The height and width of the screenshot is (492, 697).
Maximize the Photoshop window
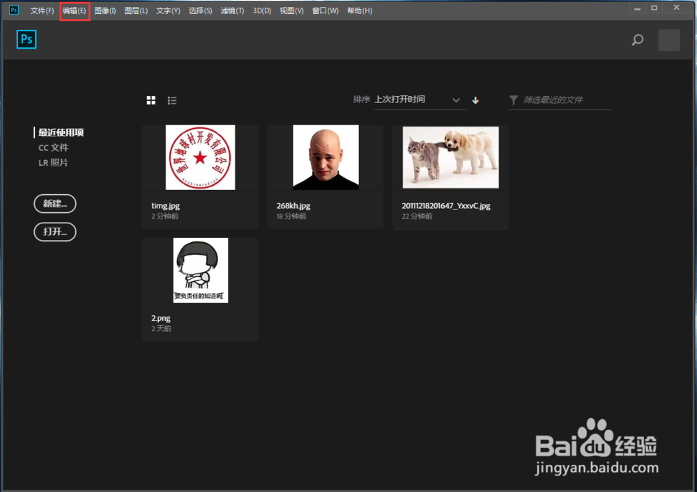(654, 8)
